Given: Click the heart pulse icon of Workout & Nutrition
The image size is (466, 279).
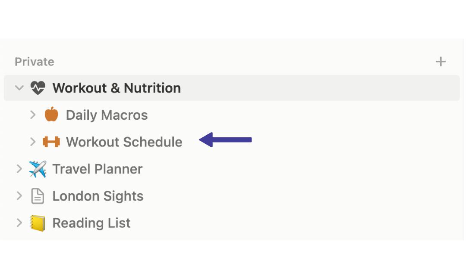Looking at the screenshot, I should tap(38, 88).
